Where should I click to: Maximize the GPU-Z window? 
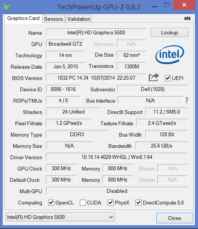pos(167,5)
